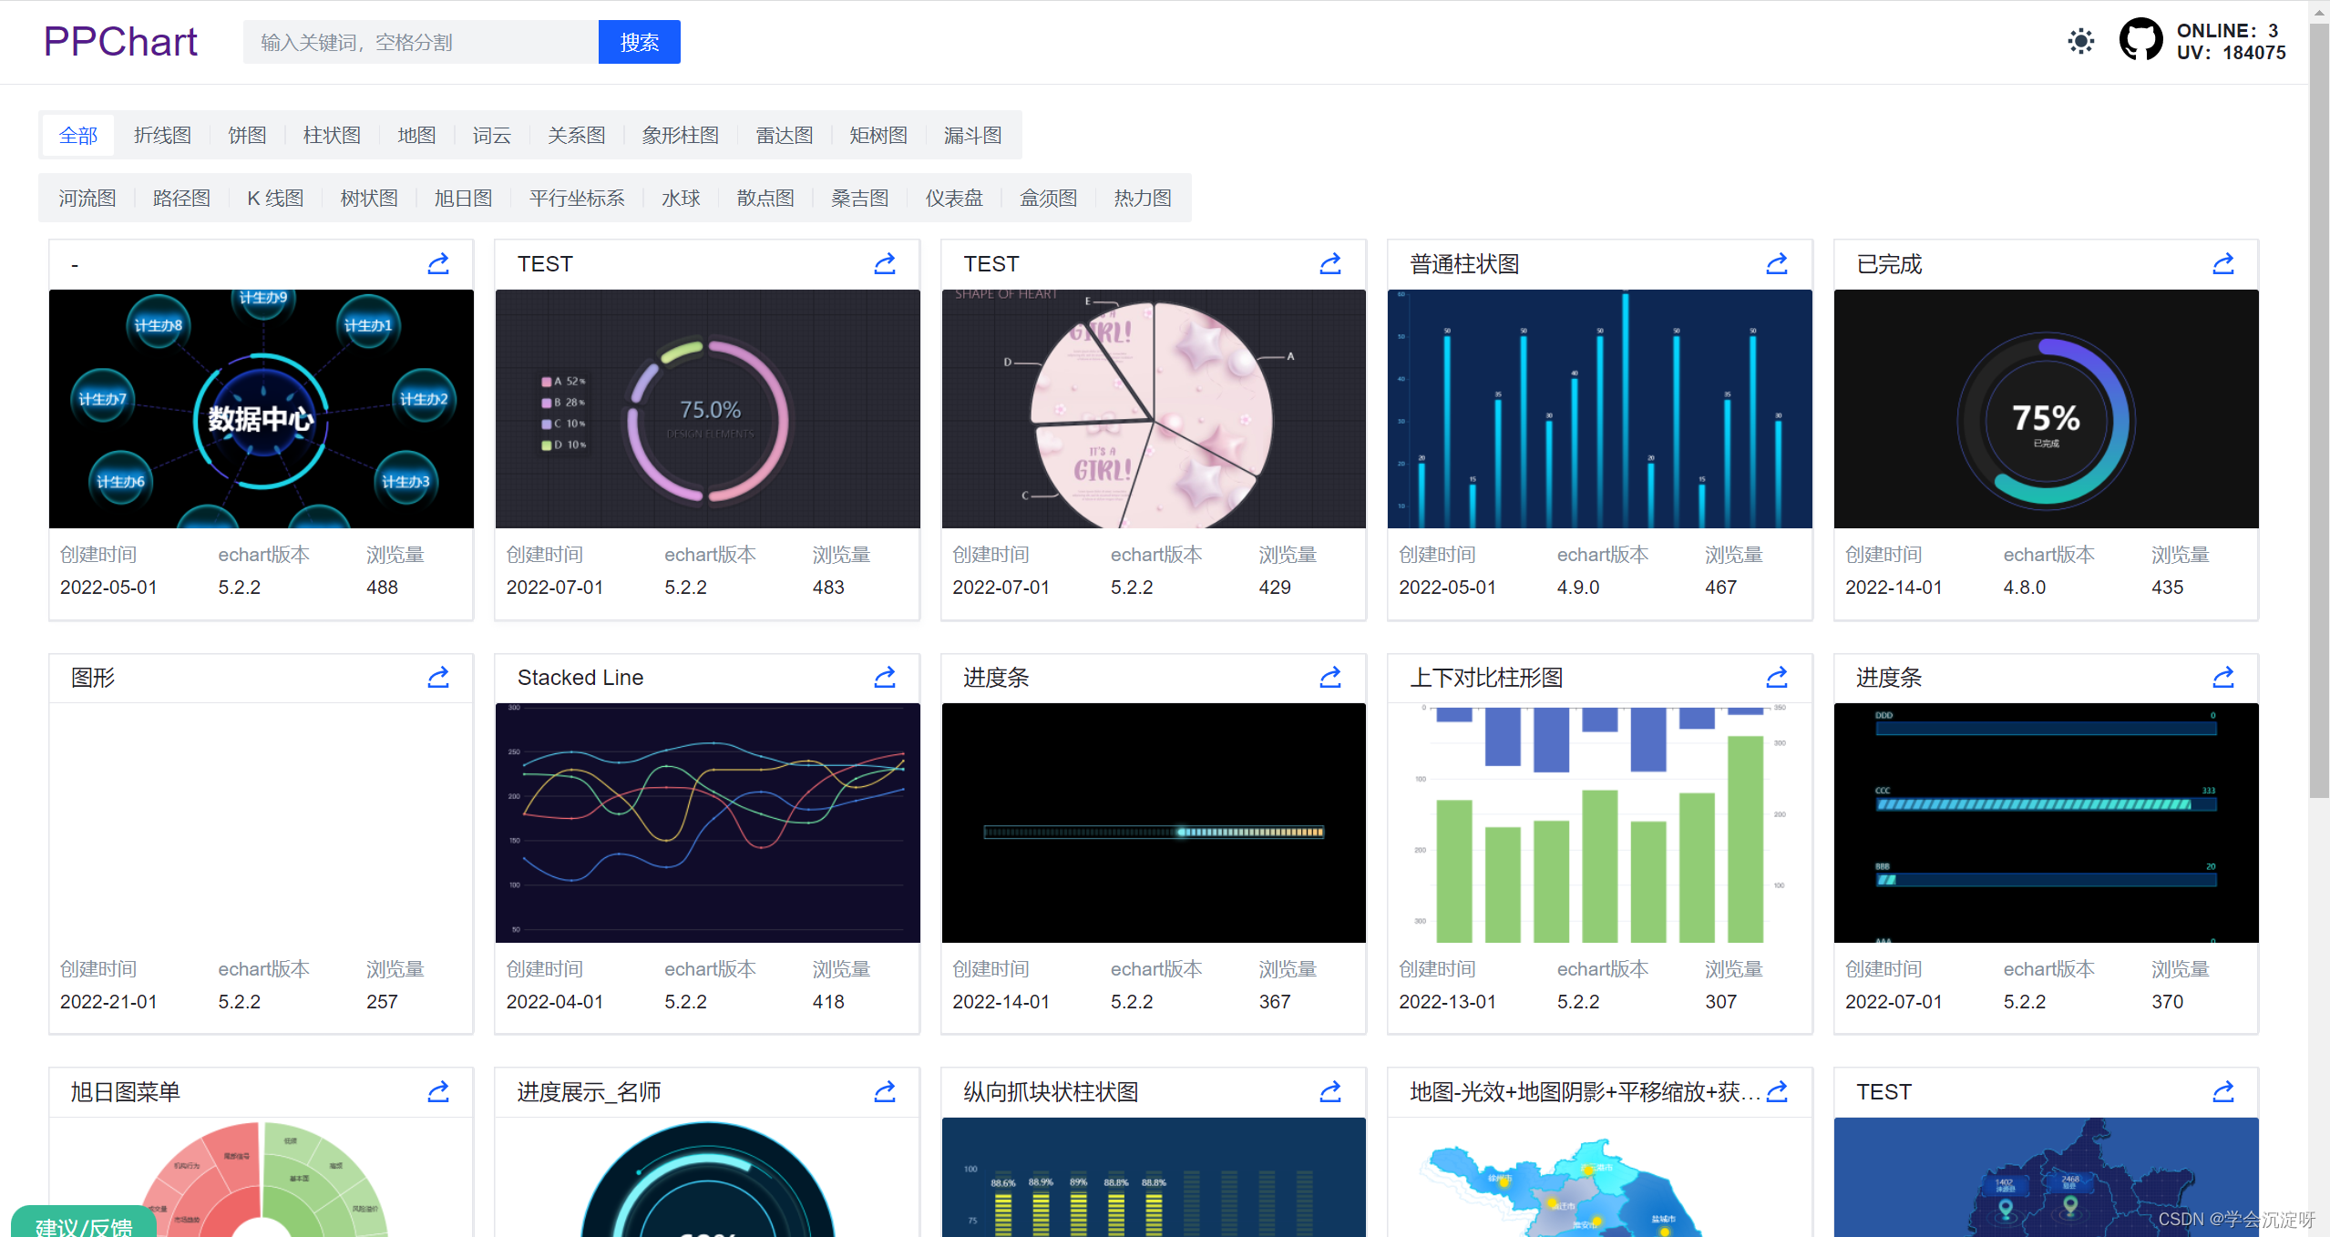Click share icon on 旭日图菜单 card

(x=438, y=1091)
